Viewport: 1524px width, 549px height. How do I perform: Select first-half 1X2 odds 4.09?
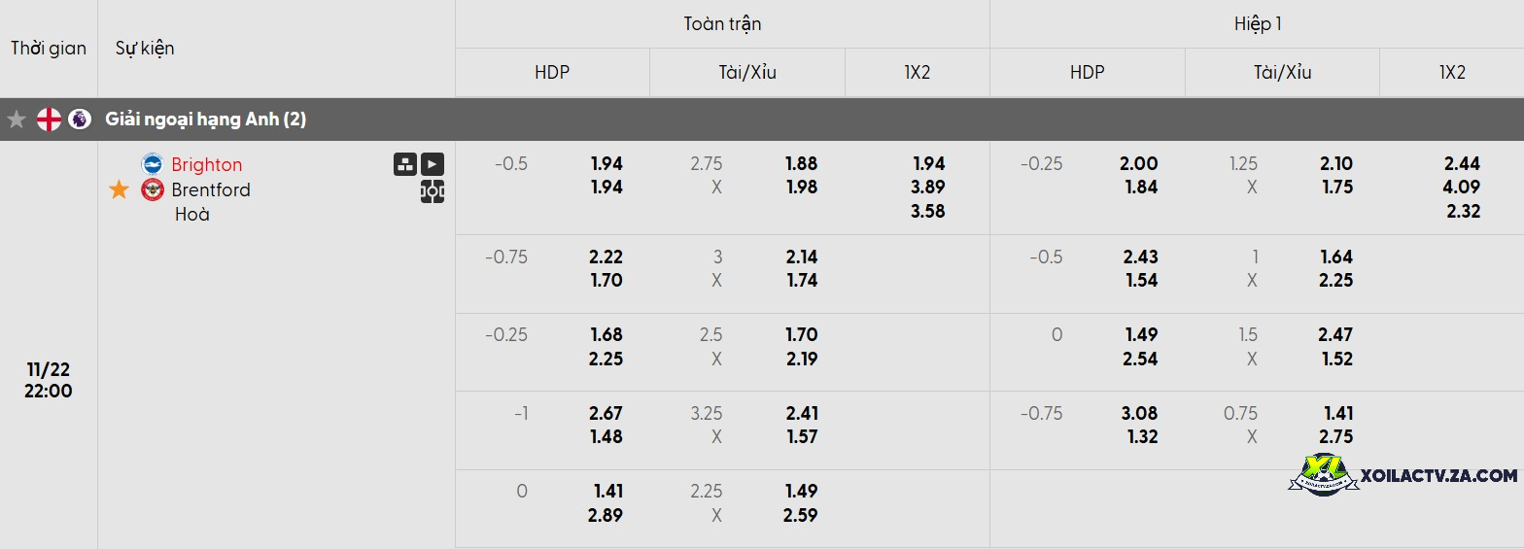[1462, 187]
